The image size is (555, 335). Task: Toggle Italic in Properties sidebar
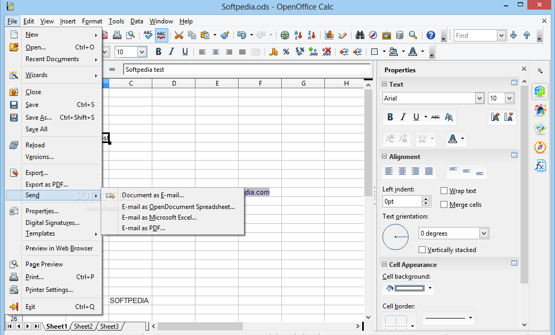[x=403, y=117]
